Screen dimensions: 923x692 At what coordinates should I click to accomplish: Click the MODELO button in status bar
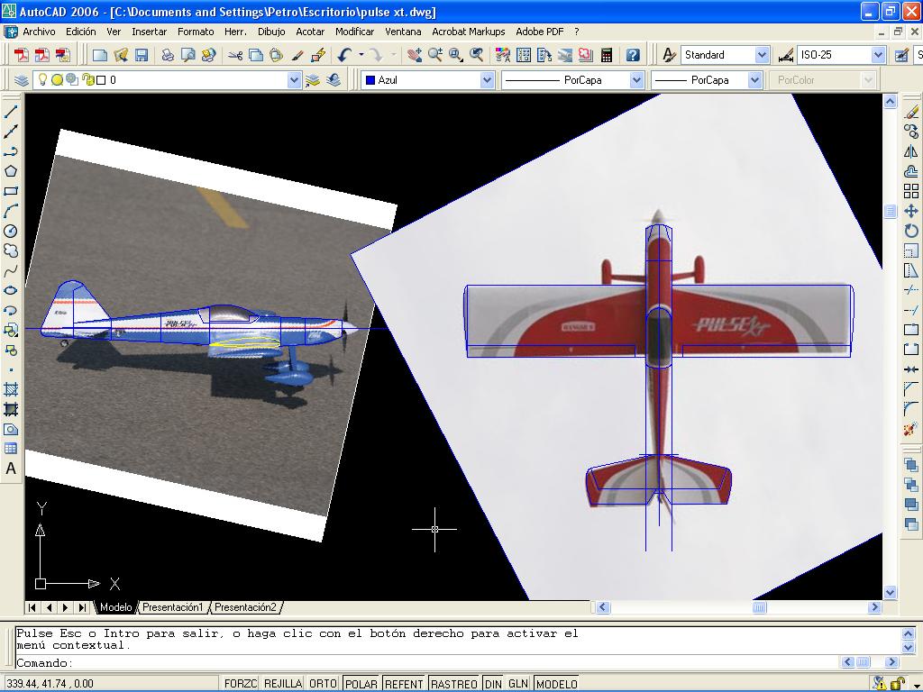[557, 684]
